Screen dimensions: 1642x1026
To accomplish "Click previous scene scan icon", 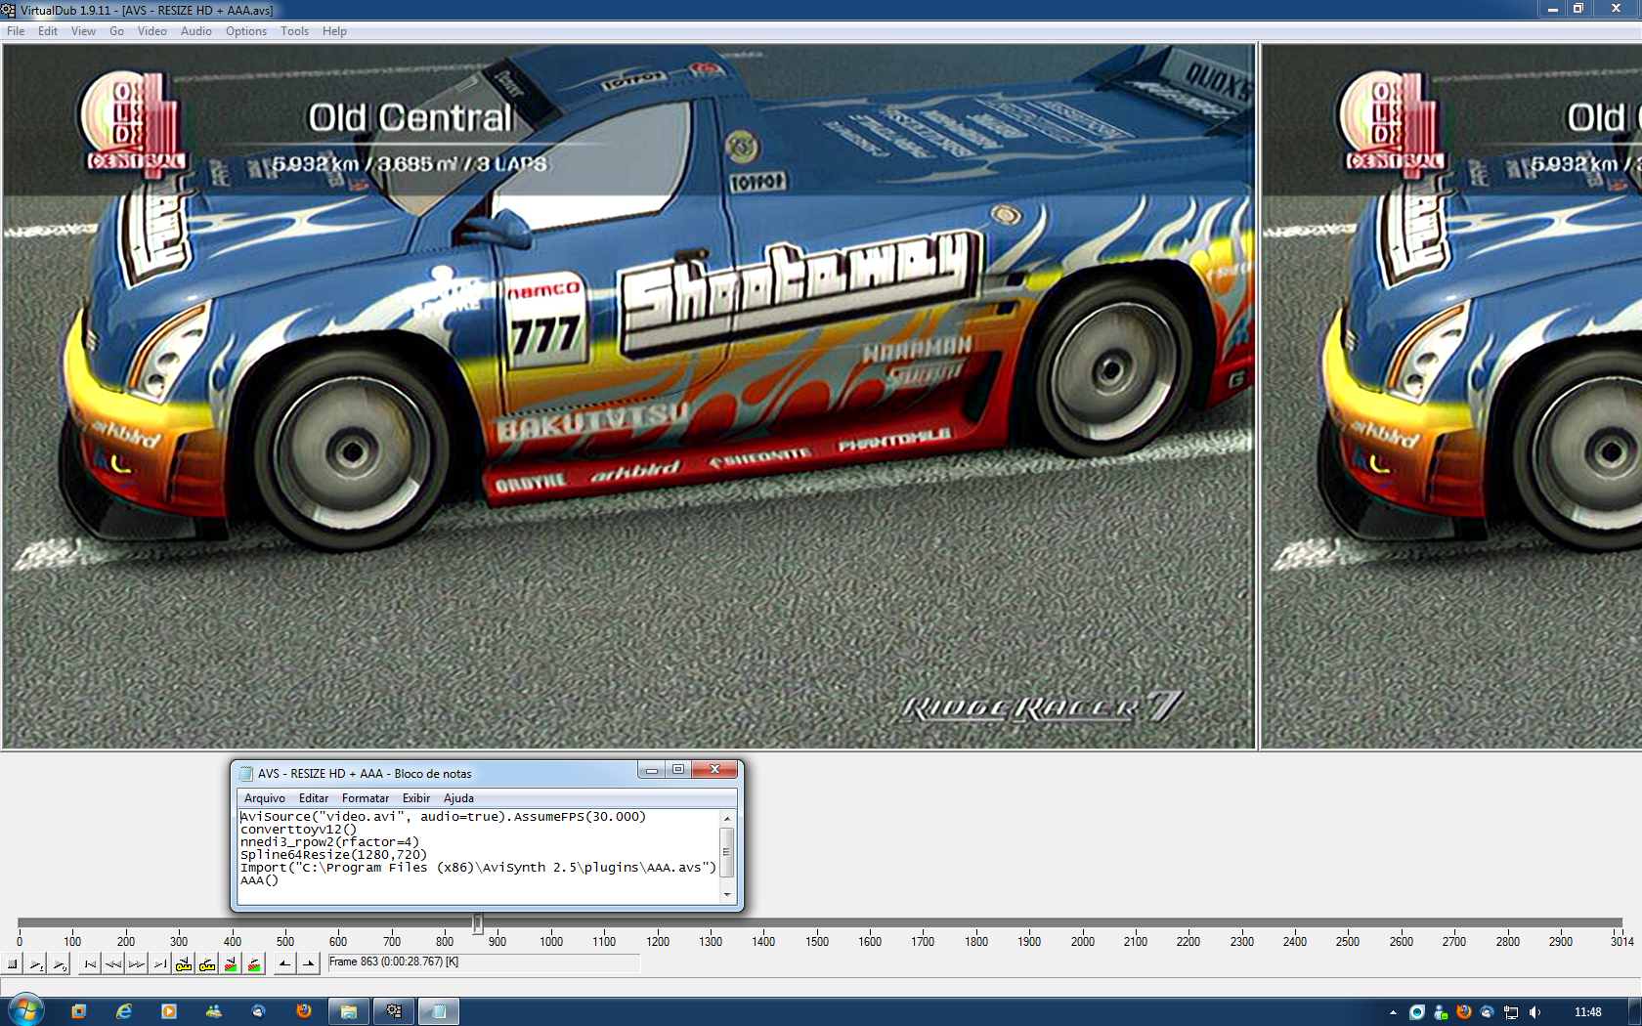I will (231, 964).
